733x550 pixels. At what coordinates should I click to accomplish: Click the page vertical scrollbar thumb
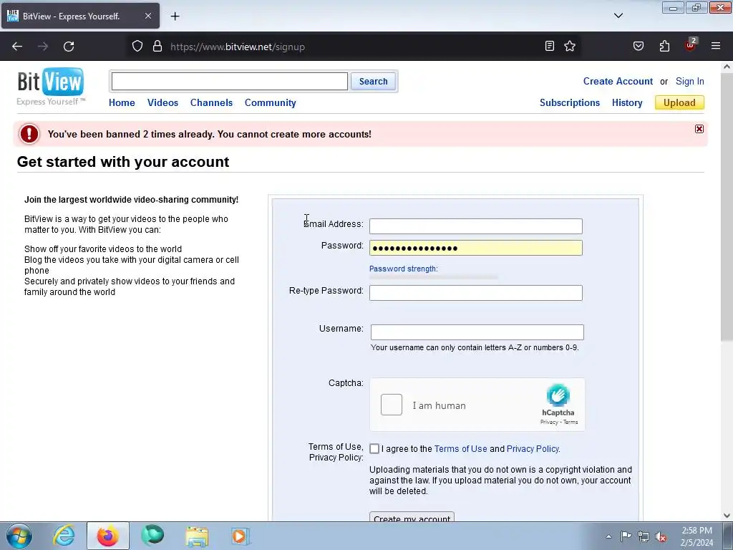727,207
